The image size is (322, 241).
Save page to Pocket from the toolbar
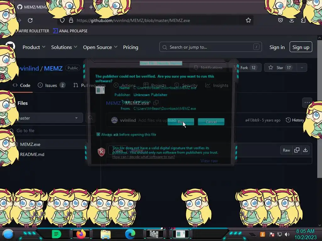pos(280,20)
